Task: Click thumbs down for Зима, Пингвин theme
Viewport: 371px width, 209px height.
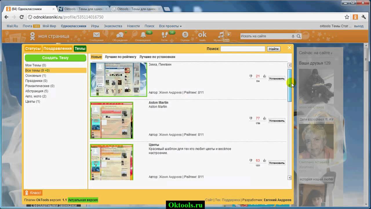Action: 251,76
